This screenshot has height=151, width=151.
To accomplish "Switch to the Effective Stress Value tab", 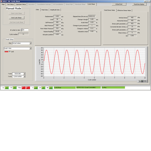I will (124, 11).
